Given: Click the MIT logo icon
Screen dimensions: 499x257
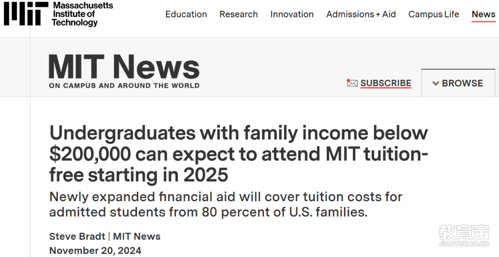Looking at the screenshot, I should [x=26, y=14].
